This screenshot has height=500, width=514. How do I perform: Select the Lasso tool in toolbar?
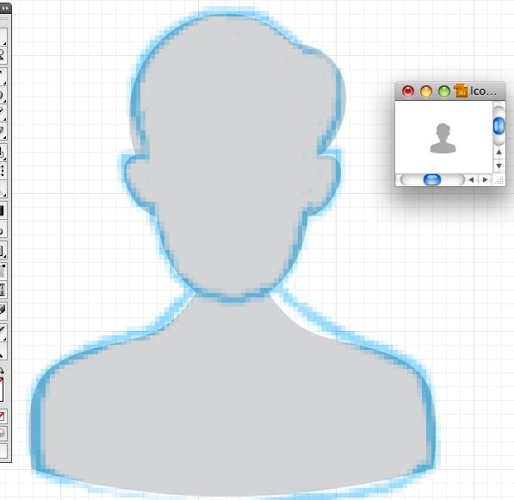(x=2, y=54)
